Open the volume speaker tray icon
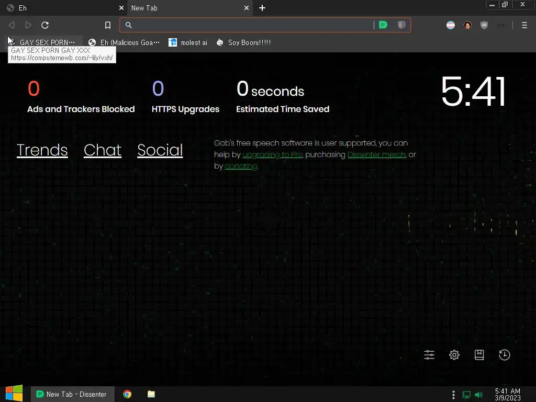This screenshot has width=536, height=402. pyautogui.click(x=478, y=395)
